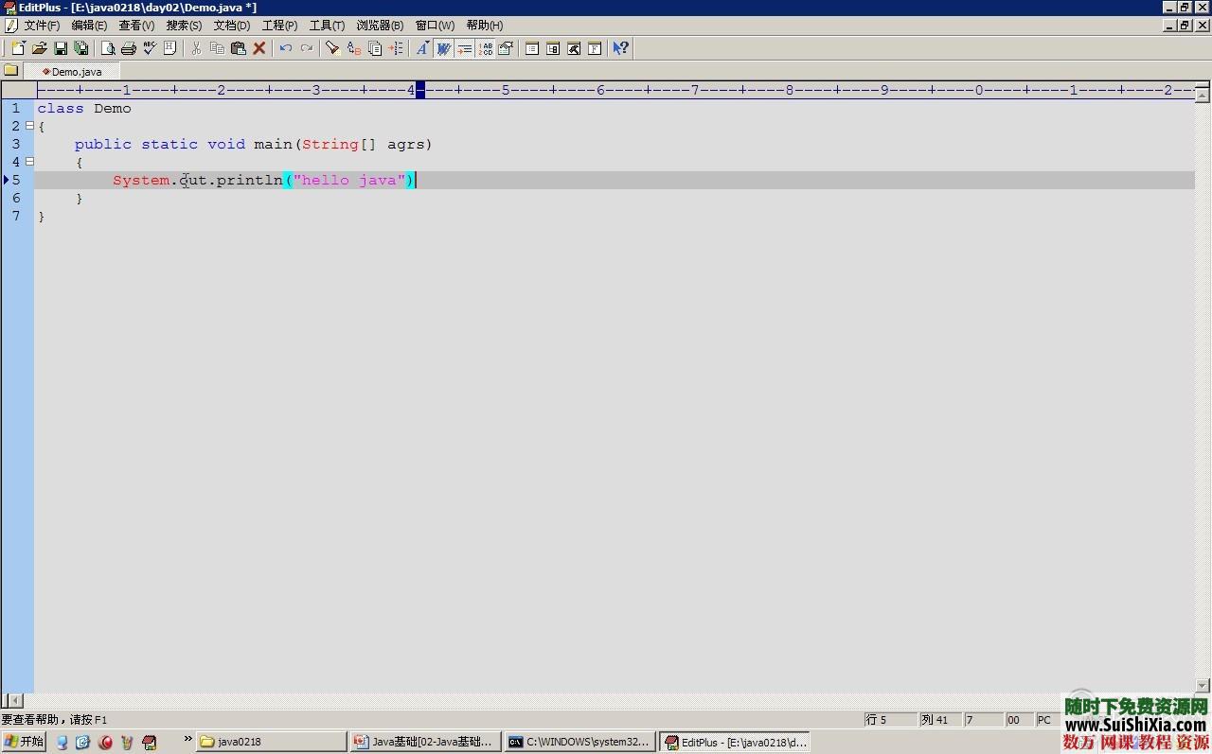Toggle the Word Wrap toolbar button
Viewport: 1212px width, 754px height.
point(443,48)
